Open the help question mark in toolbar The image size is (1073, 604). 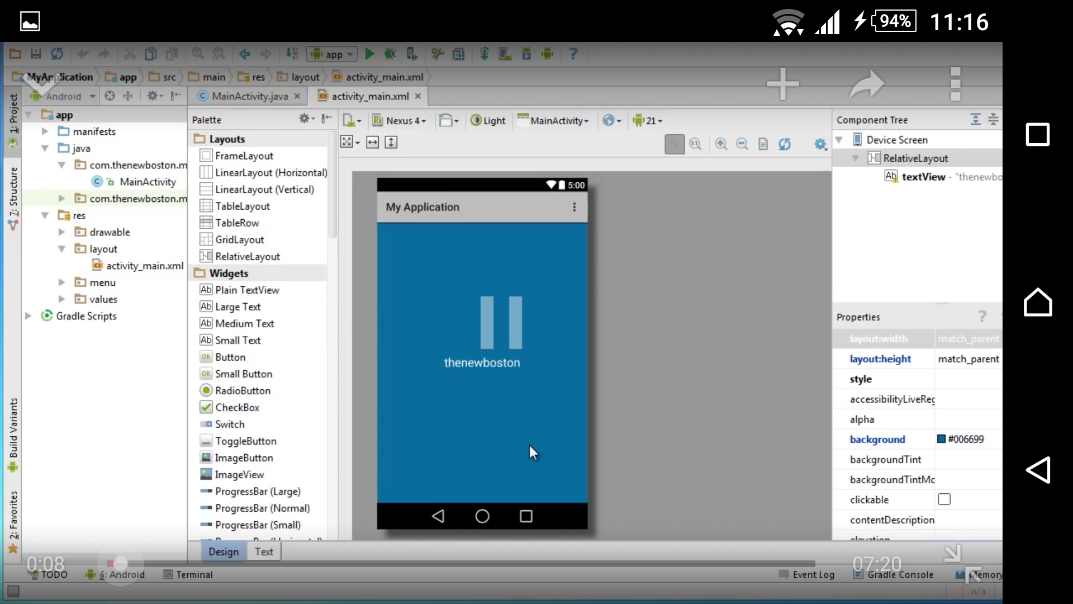pos(573,54)
